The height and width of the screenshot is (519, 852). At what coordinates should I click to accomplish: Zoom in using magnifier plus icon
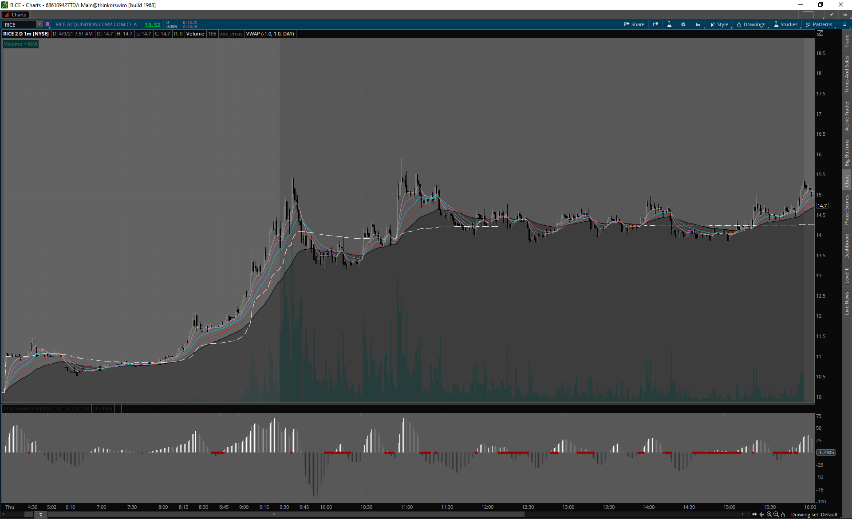769,515
